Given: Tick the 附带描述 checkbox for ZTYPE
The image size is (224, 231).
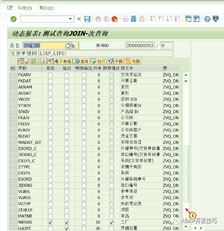Looking at the screenshot, I should click(x=111, y=167).
